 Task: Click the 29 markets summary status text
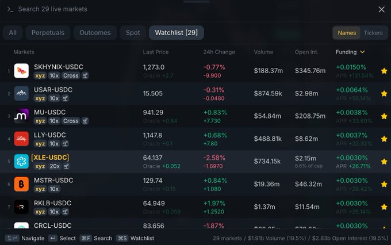pos(300,238)
